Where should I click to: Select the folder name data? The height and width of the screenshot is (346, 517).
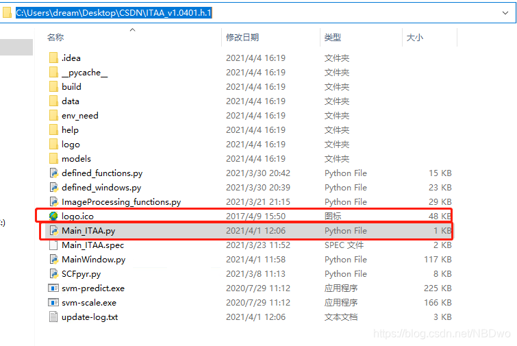pos(71,101)
